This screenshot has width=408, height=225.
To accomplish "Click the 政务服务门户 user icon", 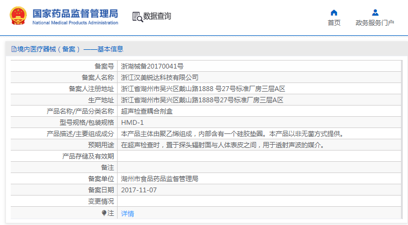I will tap(375, 12).
